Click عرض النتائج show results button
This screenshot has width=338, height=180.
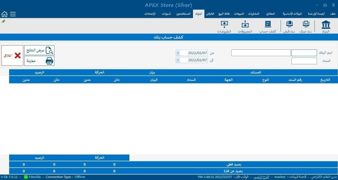pyautogui.click(x=39, y=50)
